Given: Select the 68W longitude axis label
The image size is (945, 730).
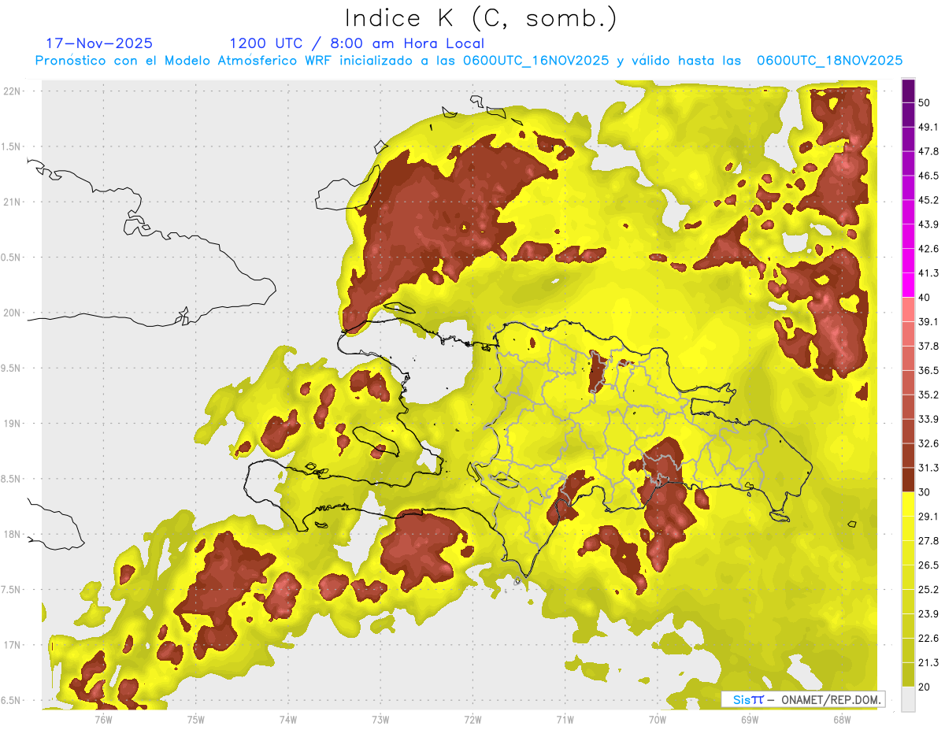Looking at the screenshot, I should (x=841, y=719).
